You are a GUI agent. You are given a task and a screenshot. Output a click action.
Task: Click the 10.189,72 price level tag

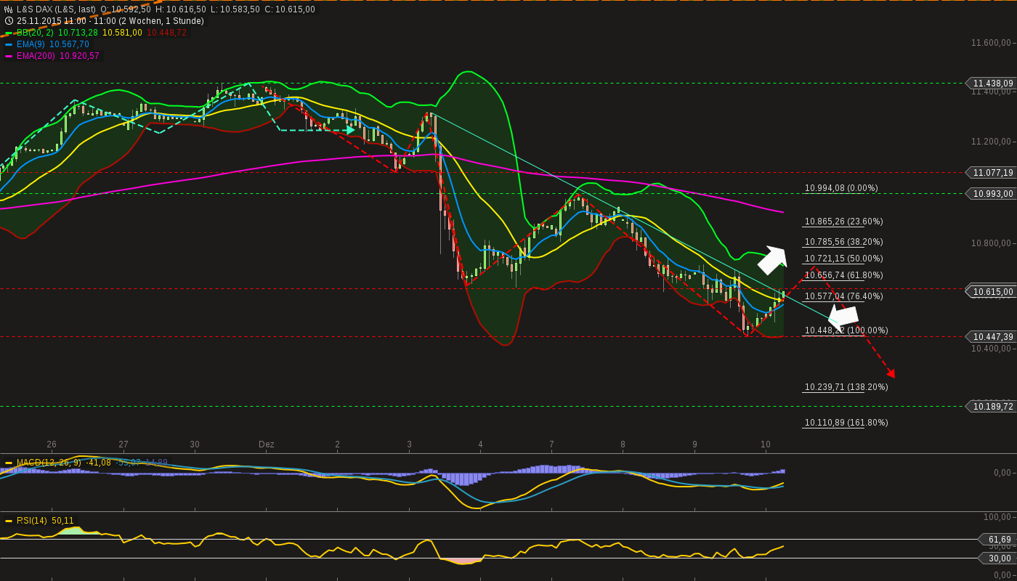click(990, 407)
